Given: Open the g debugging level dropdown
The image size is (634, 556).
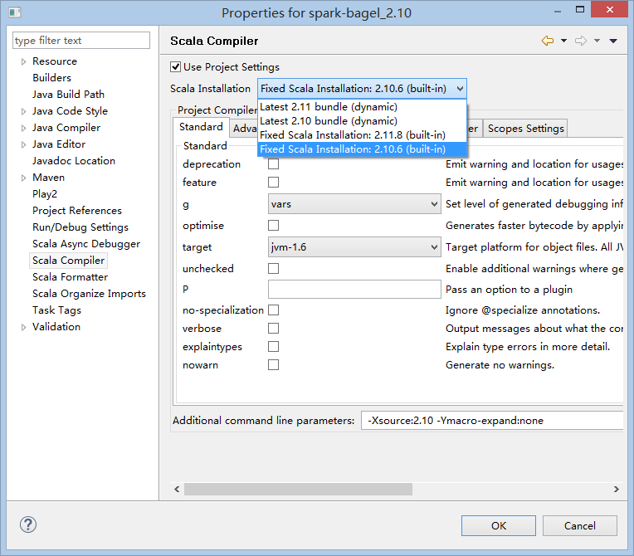Looking at the screenshot, I should click(x=354, y=204).
